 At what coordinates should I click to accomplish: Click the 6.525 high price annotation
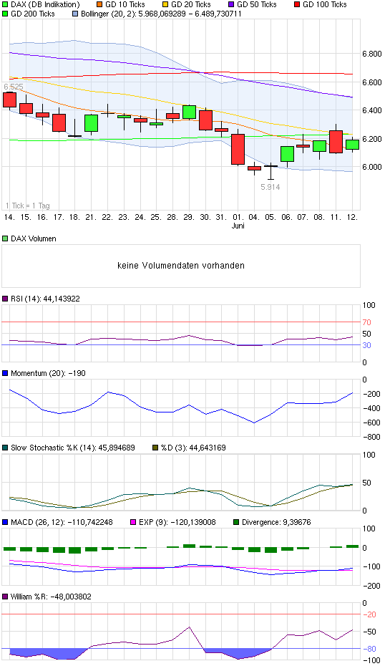[x=14, y=87]
